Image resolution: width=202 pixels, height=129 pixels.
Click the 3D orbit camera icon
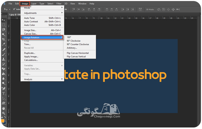click(159, 9)
